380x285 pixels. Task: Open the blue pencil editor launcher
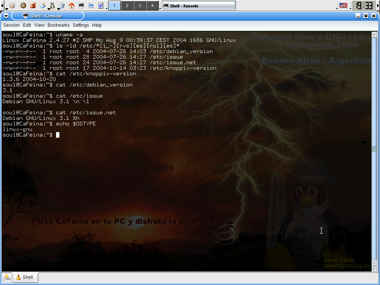42,5
